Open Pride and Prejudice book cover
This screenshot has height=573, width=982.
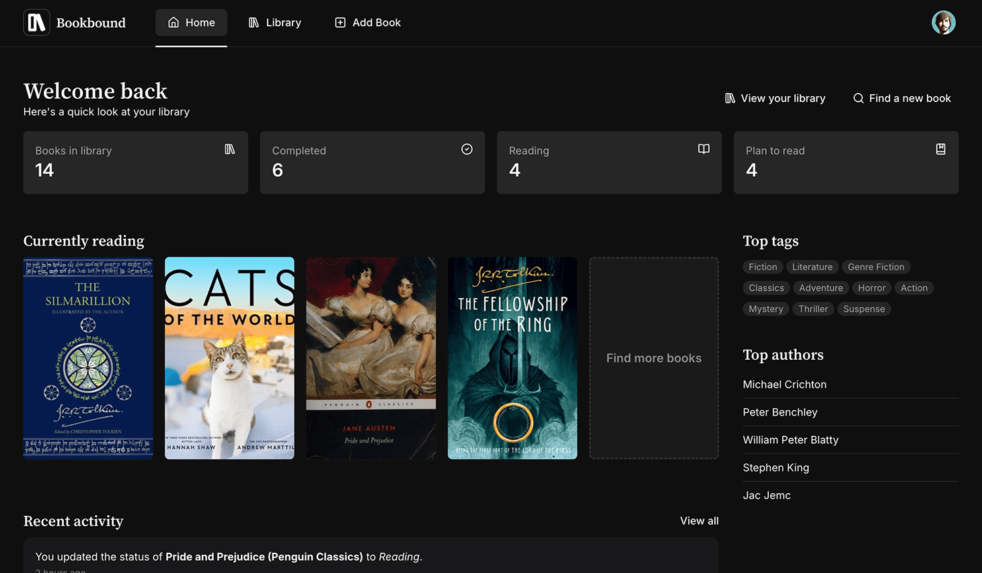point(371,358)
